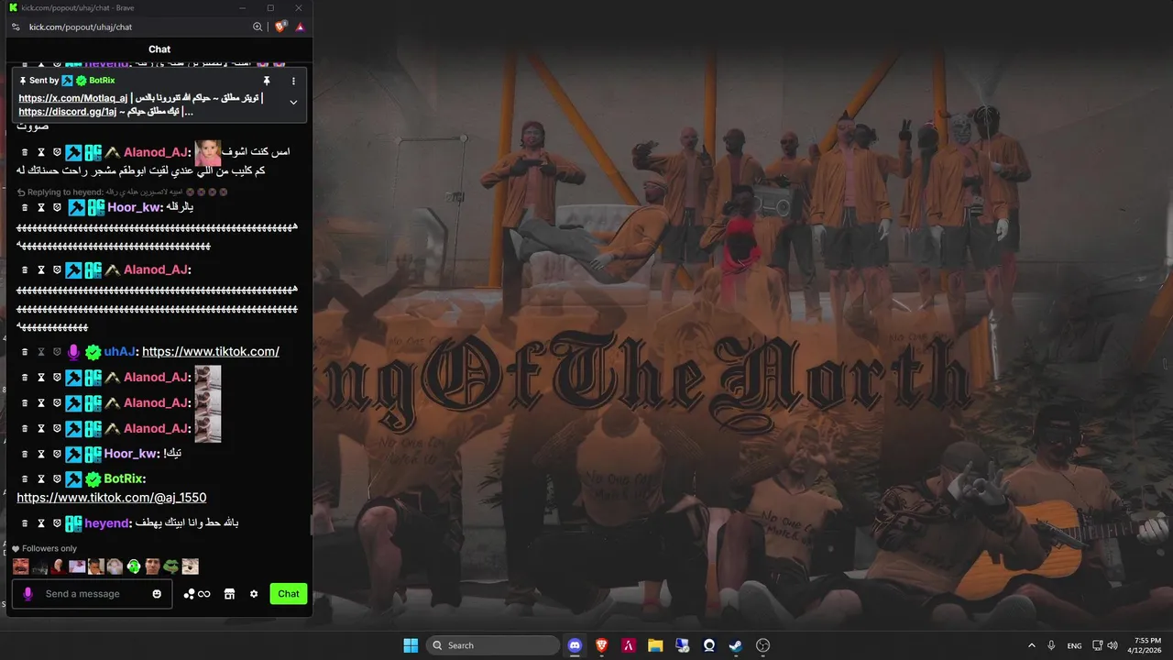The width and height of the screenshot is (1173, 660).
Task: Insert the green headphones emote from emote bar
Action: (134, 566)
